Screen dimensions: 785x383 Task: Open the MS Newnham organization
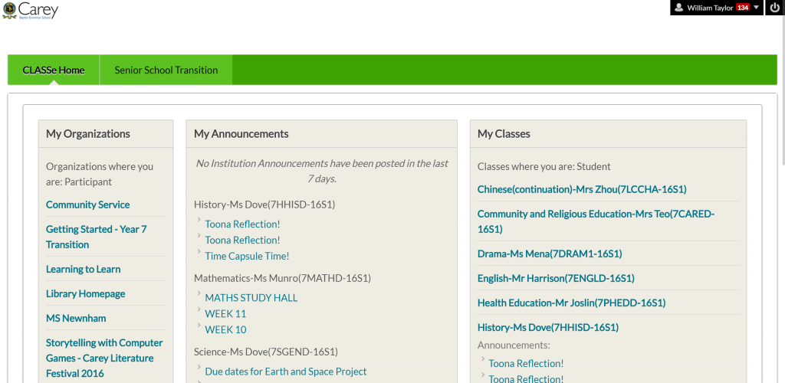coord(76,318)
